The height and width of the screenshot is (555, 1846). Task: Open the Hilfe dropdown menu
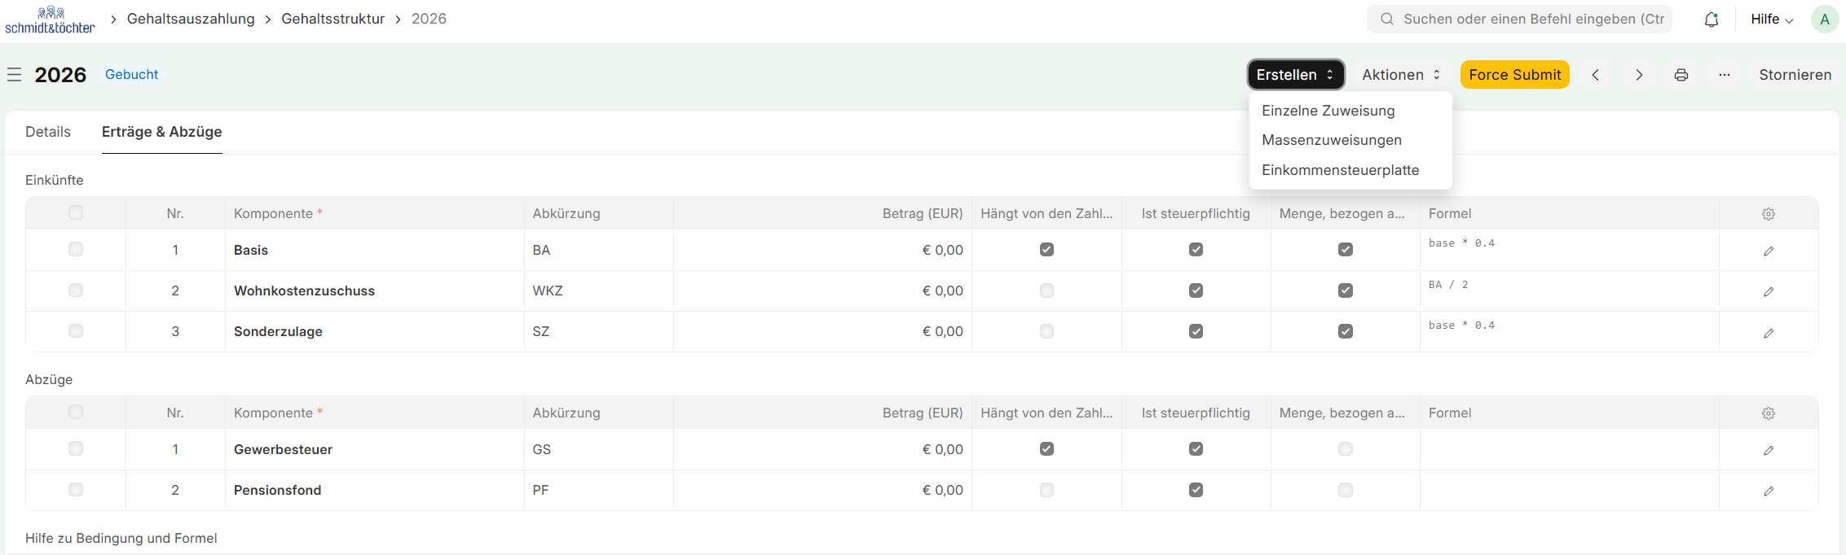(1772, 20)
